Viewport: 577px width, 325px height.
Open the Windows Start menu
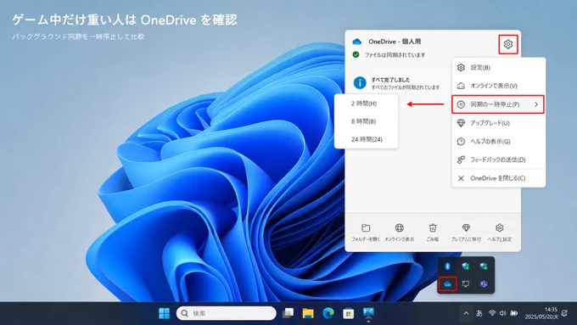[164, 313]
